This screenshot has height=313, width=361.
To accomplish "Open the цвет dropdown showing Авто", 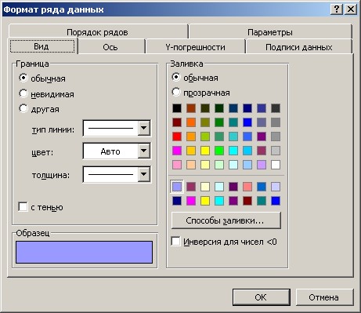I will click(x=144, y=151).
